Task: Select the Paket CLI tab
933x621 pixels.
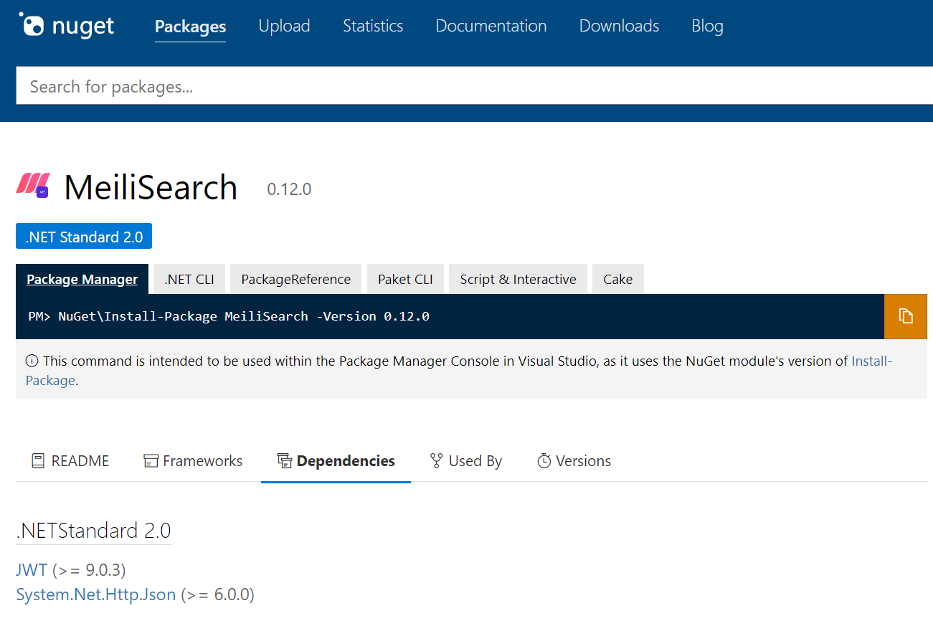Action: (x=405, y=279)
